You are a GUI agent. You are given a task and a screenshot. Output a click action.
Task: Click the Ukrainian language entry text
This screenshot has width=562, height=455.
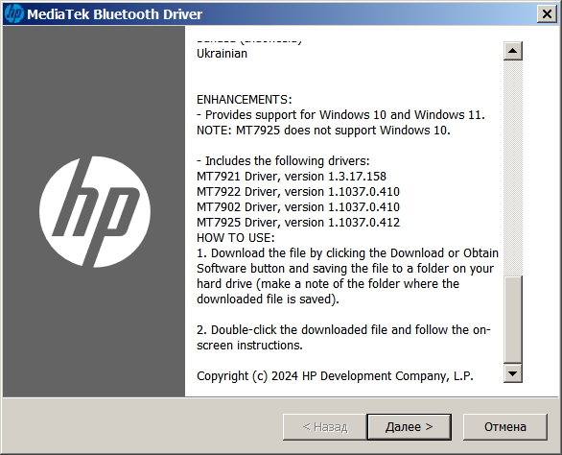click(x=222, y=54)
